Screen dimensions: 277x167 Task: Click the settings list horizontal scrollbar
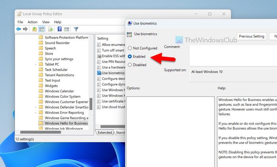pos(113,127)
